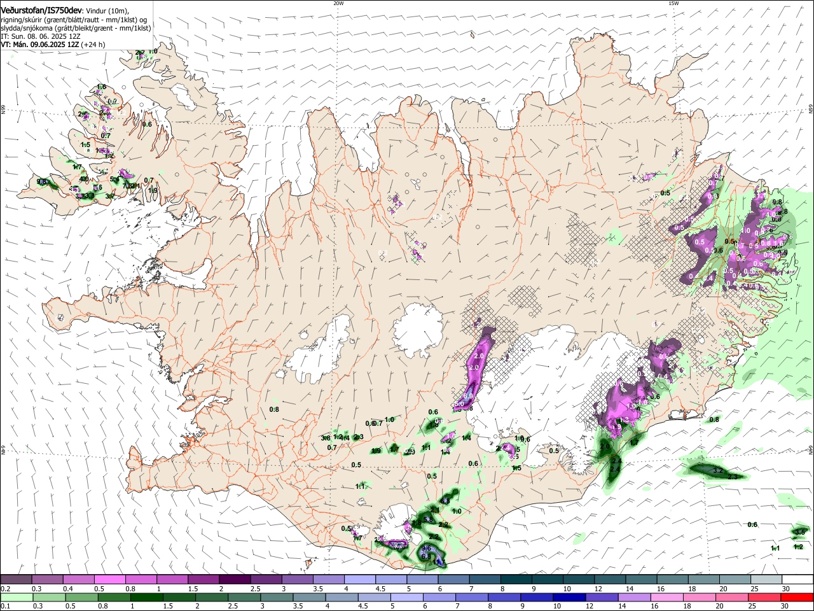The height and width of the screenshot is (611, 814).
Task: Select the light lavender 4–4.5 swatch in the upper legend
Action: coord(359,580)
